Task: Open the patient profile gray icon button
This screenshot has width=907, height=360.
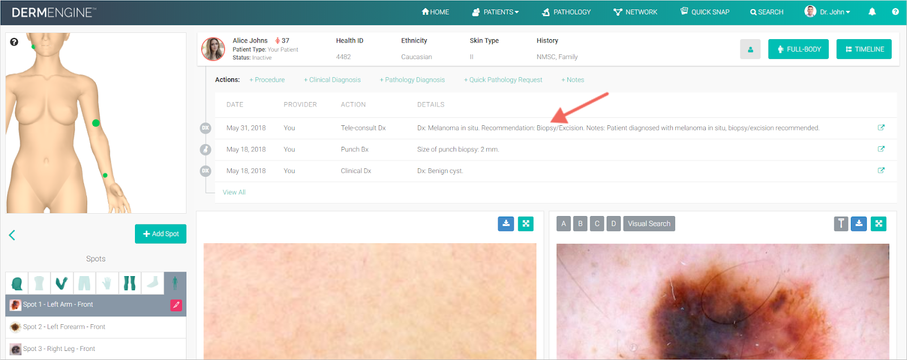Action: pyautogui.click(x=750, y=49)
